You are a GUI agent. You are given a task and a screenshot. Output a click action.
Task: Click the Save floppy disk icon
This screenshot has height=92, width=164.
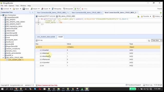point(24,9)
